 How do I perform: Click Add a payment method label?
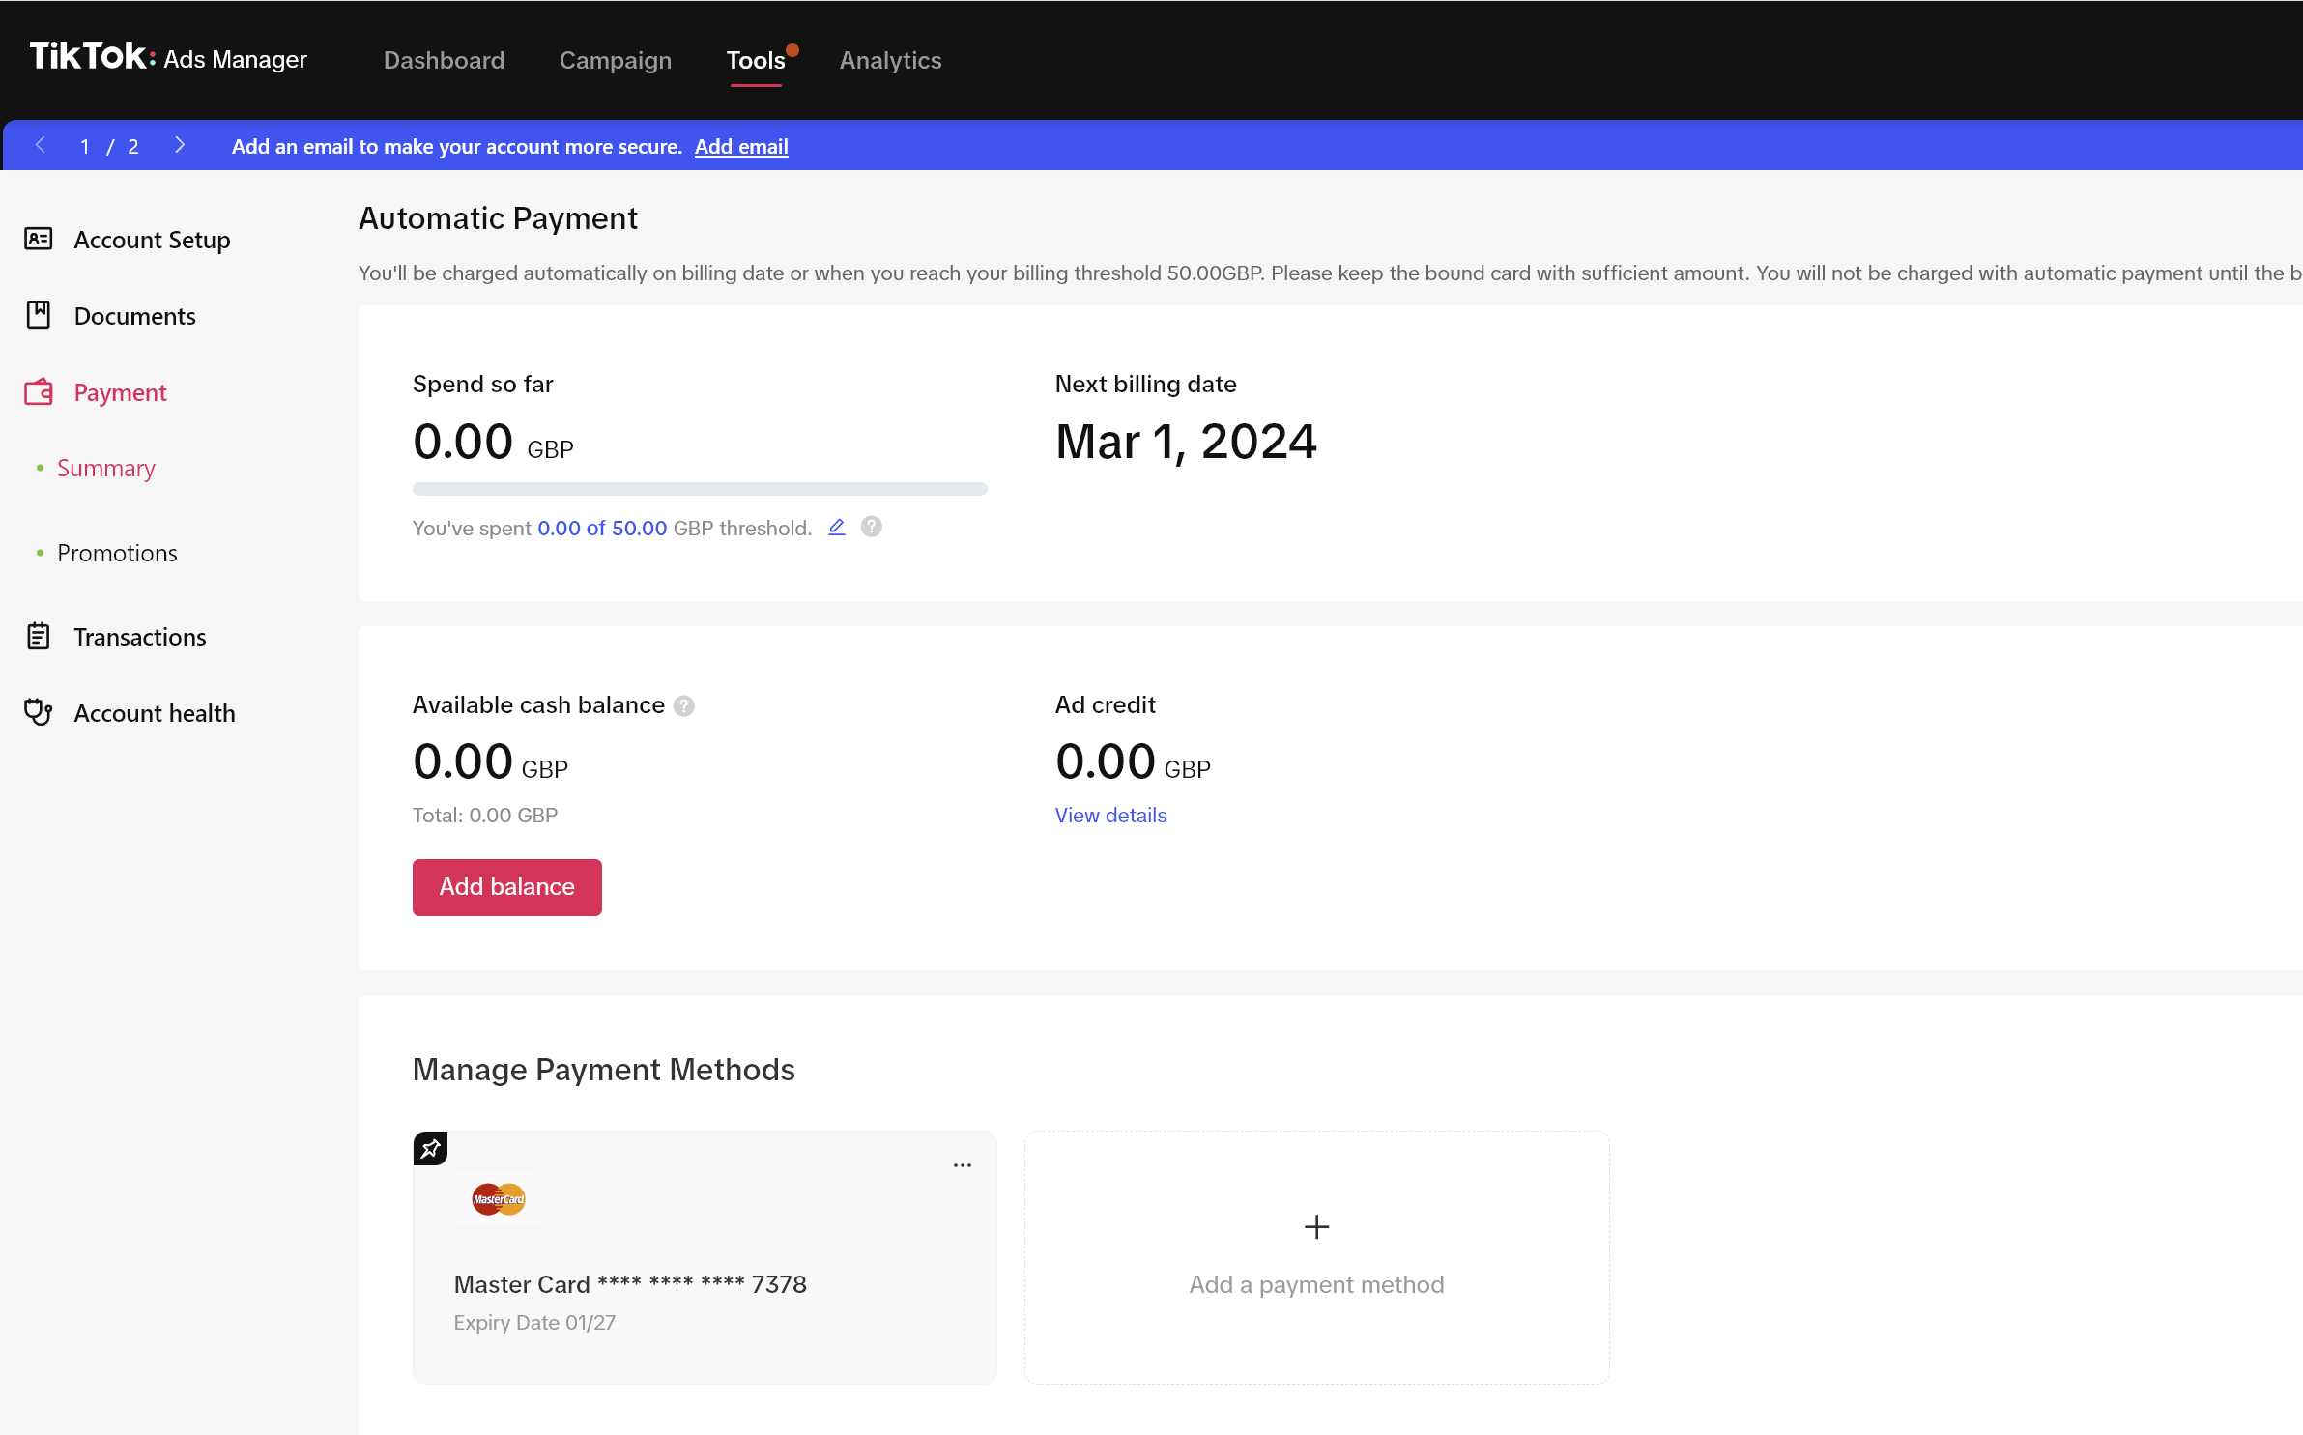coord(1316,1284)
